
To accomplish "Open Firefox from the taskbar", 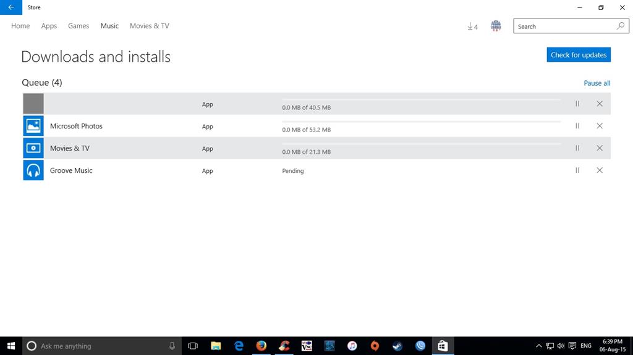I will coord(261,346).
